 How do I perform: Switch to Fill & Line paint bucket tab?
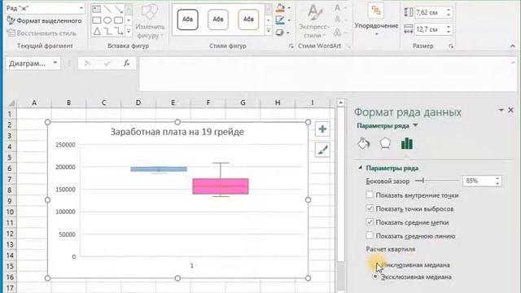click(363, 143)
